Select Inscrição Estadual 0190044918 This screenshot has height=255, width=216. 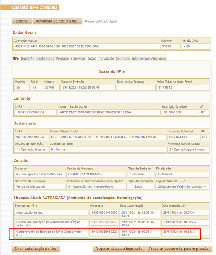(183, 137)
